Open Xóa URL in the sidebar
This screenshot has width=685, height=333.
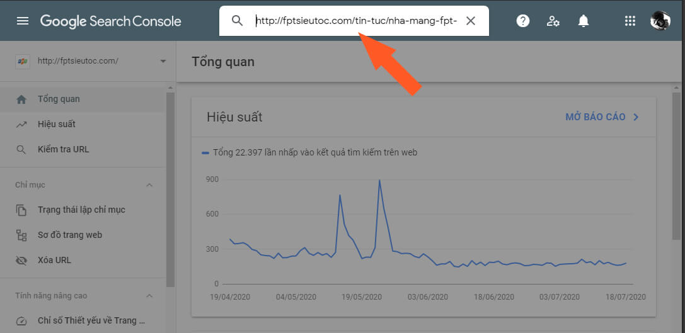pyautogui.click(x=83, y=261)
